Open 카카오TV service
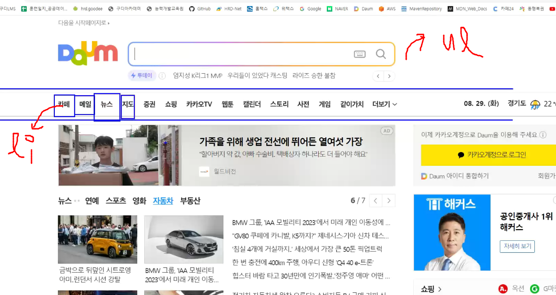Screen dimensions: 556x295 coord(199,104)
